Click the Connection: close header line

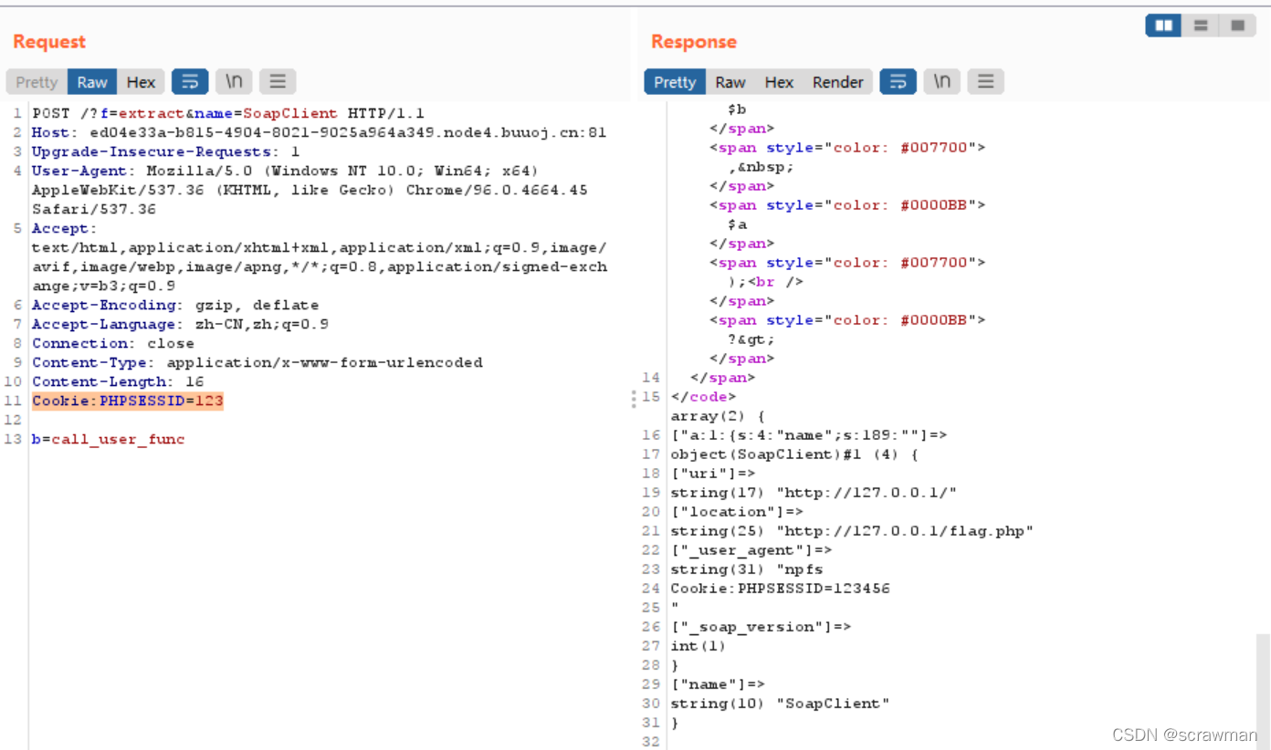[113, 344]
